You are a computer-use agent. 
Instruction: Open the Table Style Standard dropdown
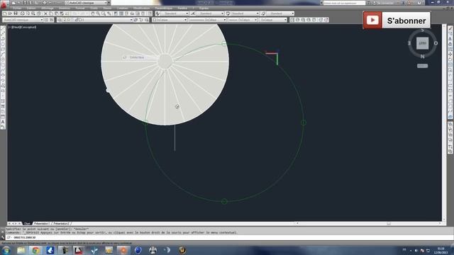point(245,13)
